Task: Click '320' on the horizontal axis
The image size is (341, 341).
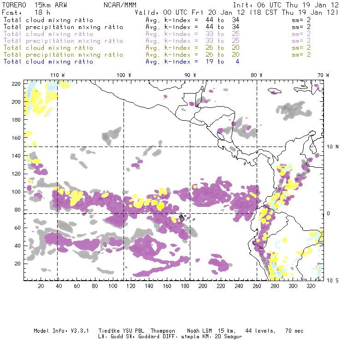Action: coord(311,286)
